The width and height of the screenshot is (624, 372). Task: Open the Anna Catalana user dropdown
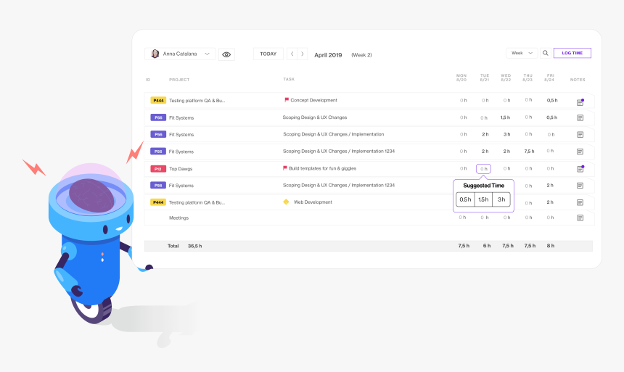point(180,54)
